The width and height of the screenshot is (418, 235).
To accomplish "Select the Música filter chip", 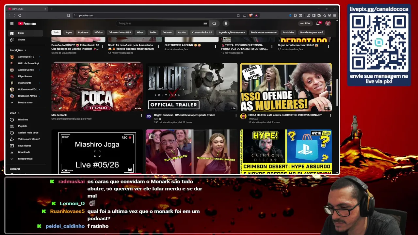I will point(99,32).
